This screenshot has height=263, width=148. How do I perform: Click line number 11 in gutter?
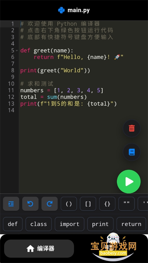11,90
